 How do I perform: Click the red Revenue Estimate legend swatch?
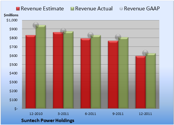click(18, 9)
